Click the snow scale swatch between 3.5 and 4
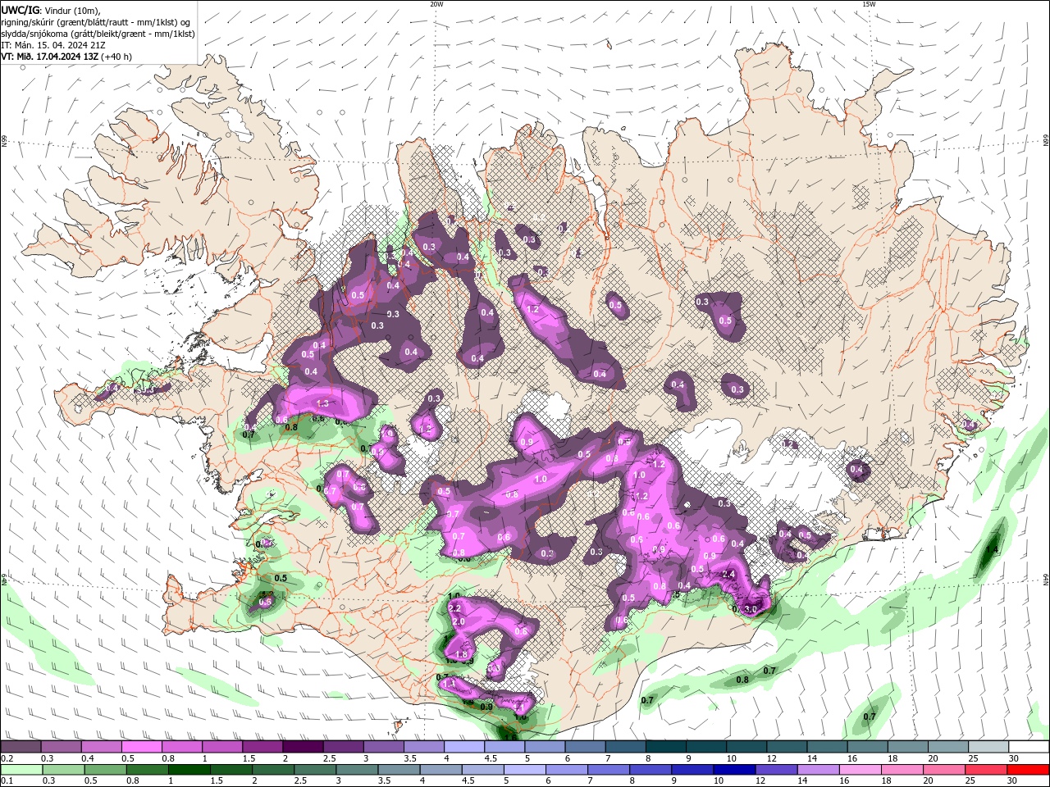 click(423, 747)
